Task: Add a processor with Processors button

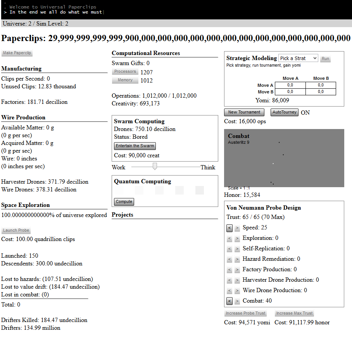Action: [x=125, y=72]
